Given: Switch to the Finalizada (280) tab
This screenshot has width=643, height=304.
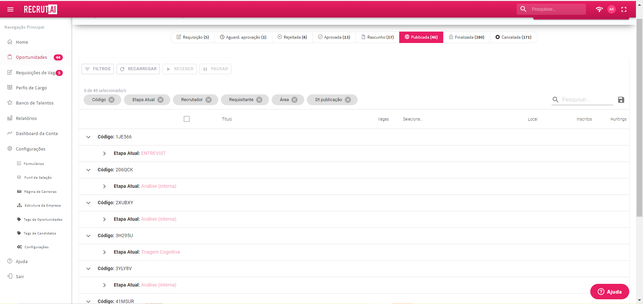Looking at the screenshot, I should point(466,37).
